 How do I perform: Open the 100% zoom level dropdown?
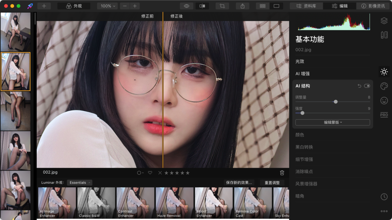107,6
